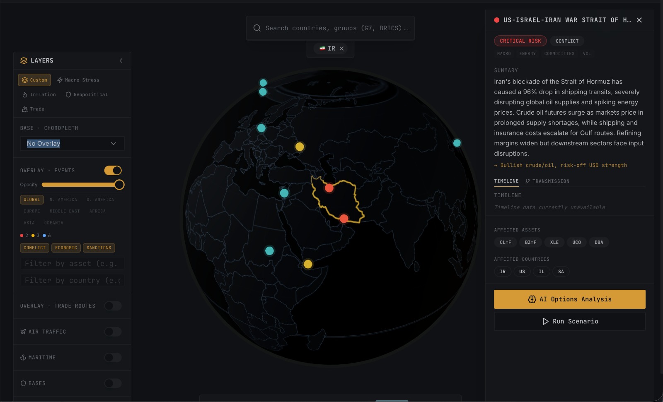Disable the Events overlay toggle
This screenshot has height=402, width=663.
(113, 171)
